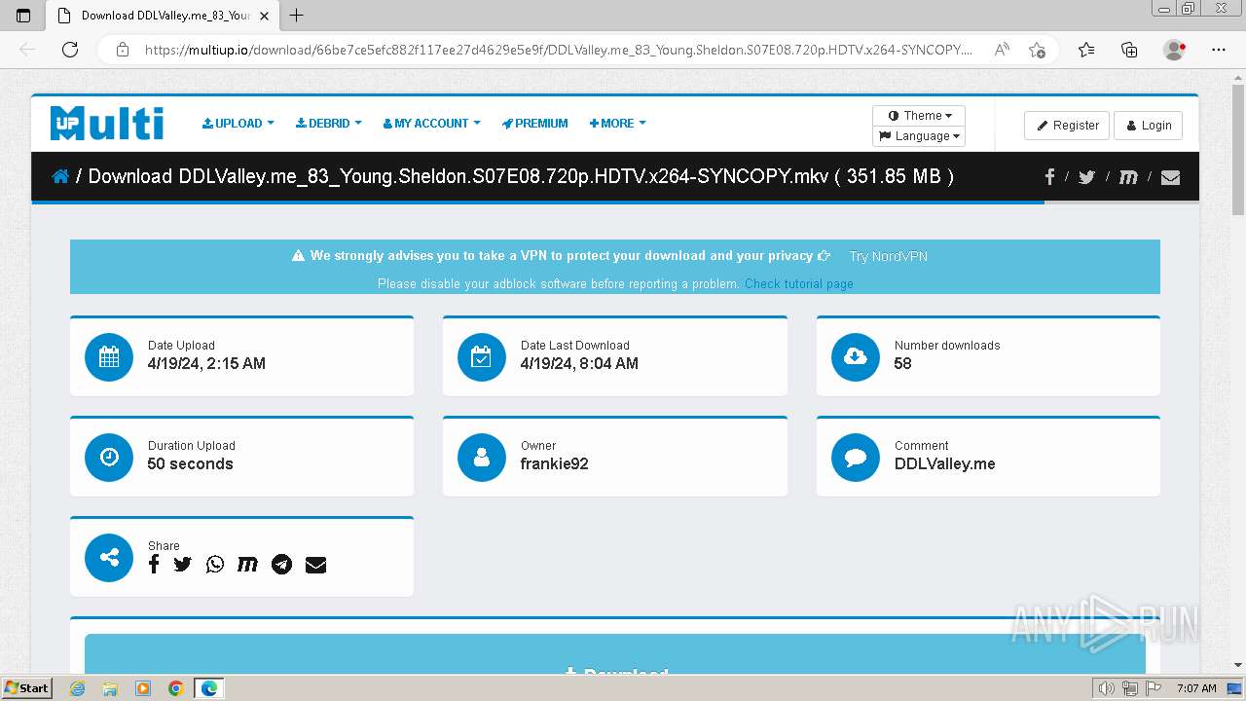
Task: Open the Theme dropdown
Action: 919,116
